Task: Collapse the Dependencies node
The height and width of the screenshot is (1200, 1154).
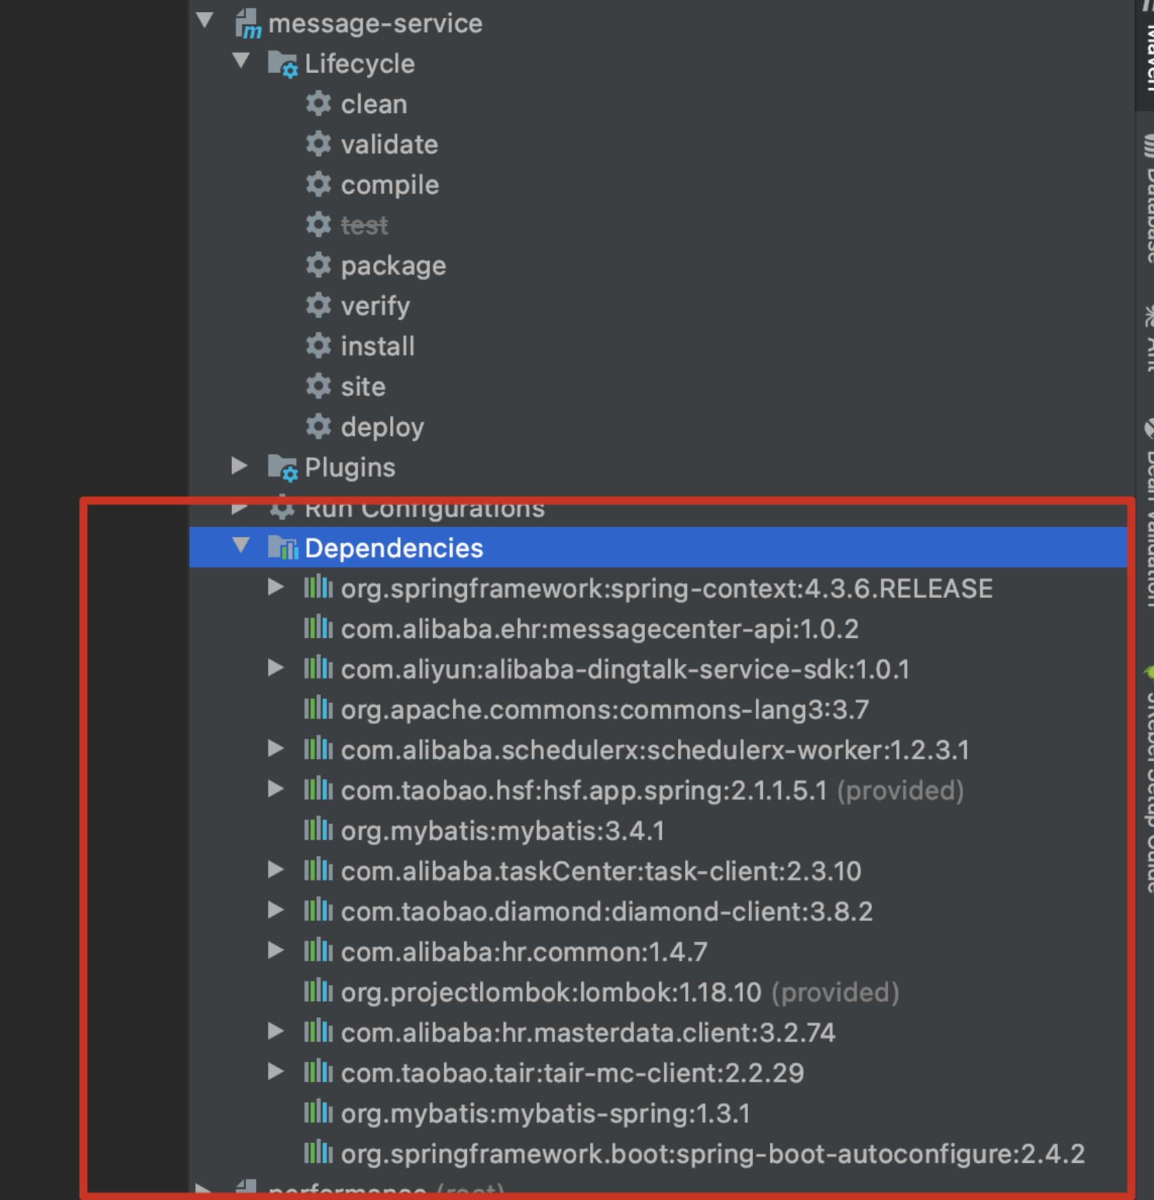Action: [241, 545]
